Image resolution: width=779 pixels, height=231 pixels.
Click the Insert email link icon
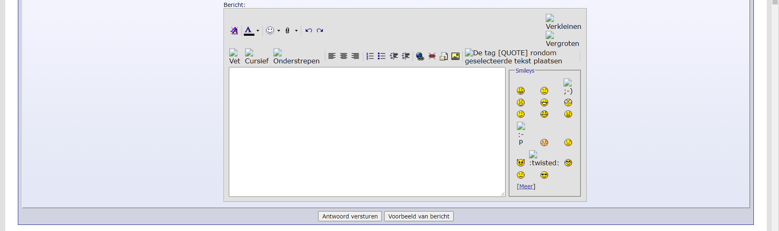click(444, 56)
